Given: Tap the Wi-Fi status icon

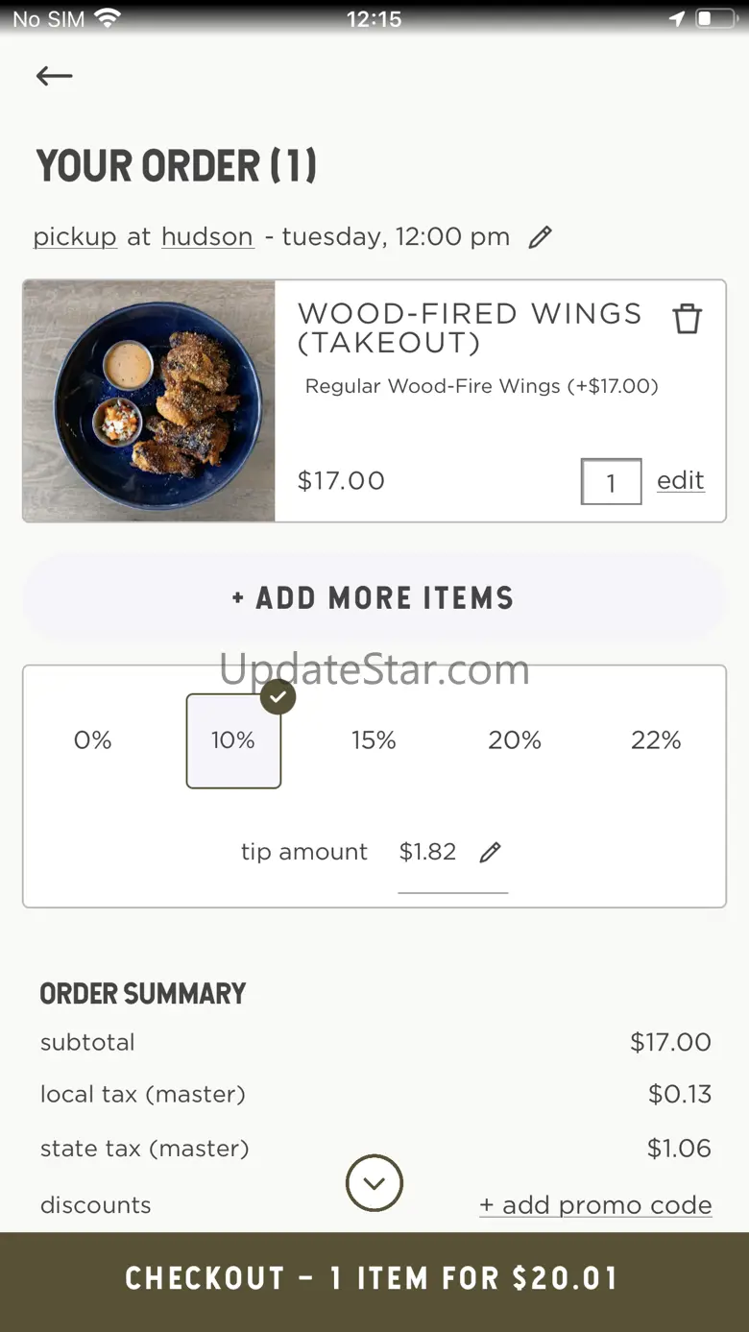Looking at the screenshot, I should click(x=108, y=18).
